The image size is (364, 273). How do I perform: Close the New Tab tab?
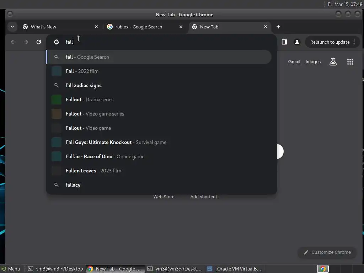coord(265,27)
